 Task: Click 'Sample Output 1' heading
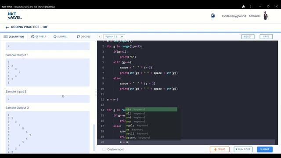[17, 55]
